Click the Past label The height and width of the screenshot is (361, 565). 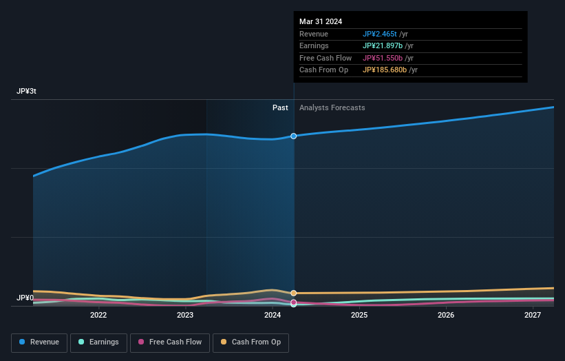point(280,108)
